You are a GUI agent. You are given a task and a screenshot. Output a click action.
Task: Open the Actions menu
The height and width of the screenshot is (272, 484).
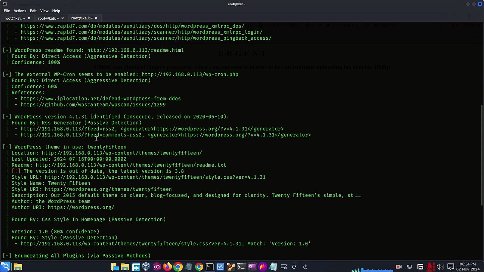[20, 11]
